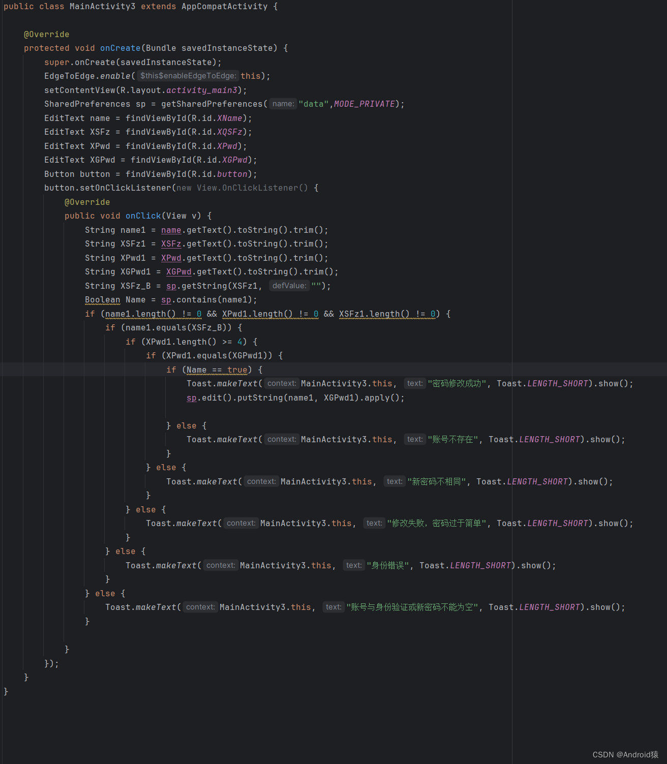The width and height of the screenshot is (667, 764).
Task: Click the "账号与身份验证或新密码不能为空" toast string
Action: coord(412,607)
